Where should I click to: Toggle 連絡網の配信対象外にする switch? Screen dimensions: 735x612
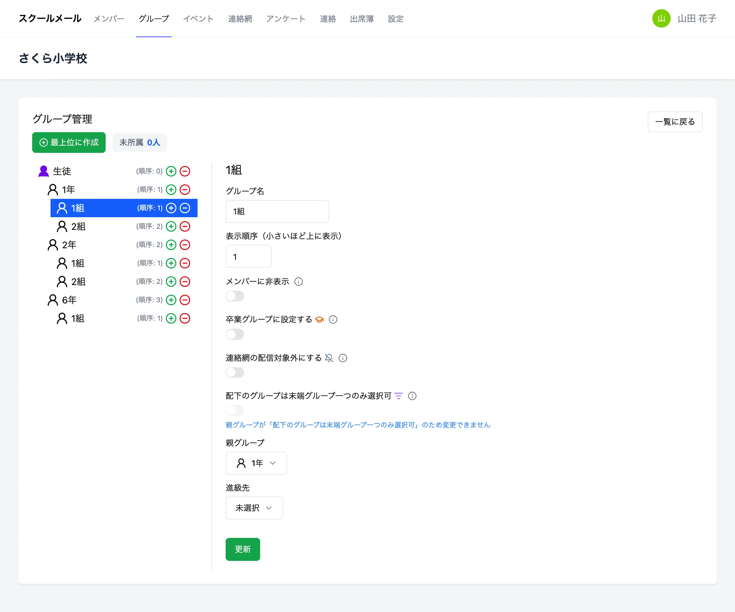(x=235, y=372)
